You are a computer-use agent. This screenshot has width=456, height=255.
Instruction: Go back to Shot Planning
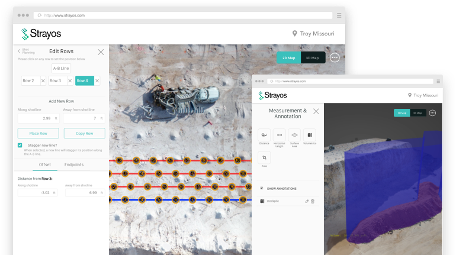(x=20, y=51)
